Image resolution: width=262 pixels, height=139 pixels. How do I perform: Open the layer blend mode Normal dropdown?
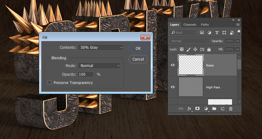coord(189,41)
